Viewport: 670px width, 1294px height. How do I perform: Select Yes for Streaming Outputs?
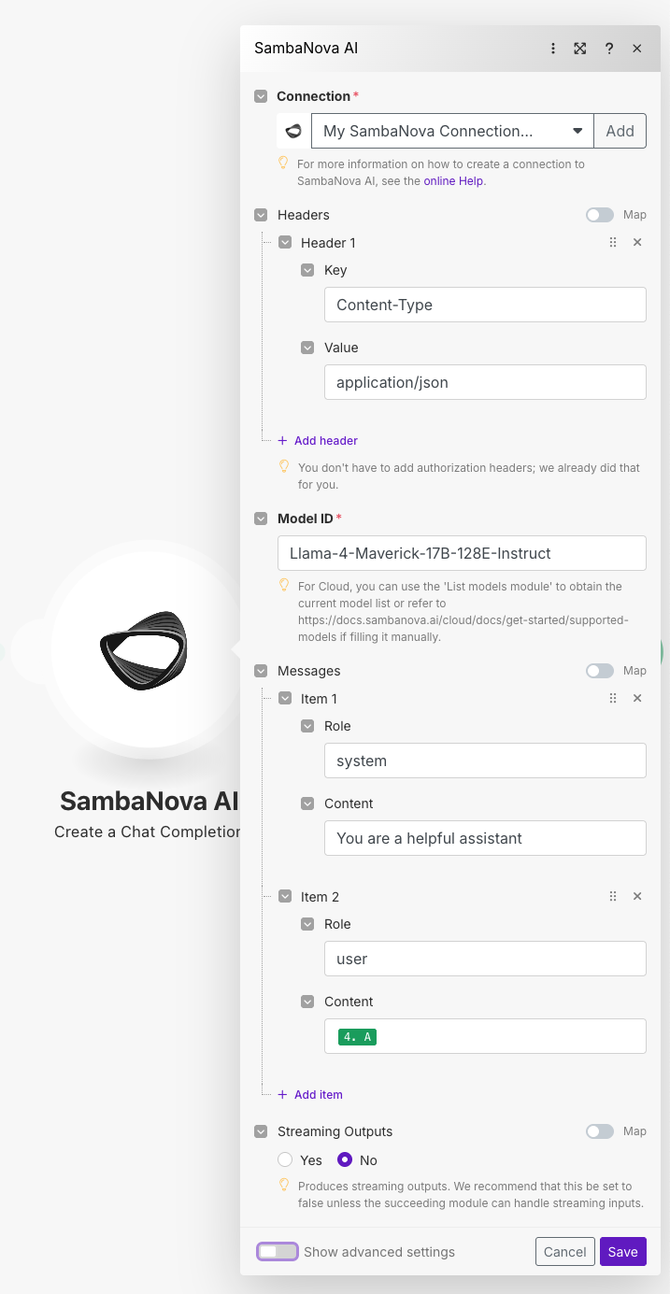(285, 1159)
